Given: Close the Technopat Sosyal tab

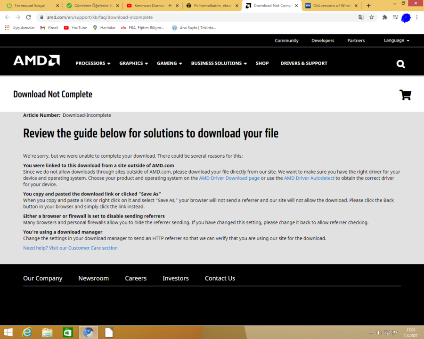Looking at the screenshot, I should 57,6.
